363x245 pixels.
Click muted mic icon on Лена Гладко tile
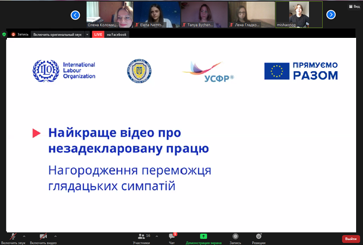(x=231, y=25)
